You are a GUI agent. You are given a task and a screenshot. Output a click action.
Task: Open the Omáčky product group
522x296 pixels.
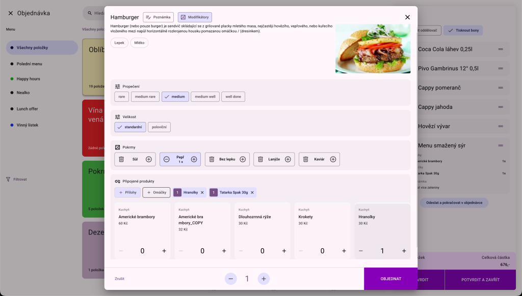(156, 193)
